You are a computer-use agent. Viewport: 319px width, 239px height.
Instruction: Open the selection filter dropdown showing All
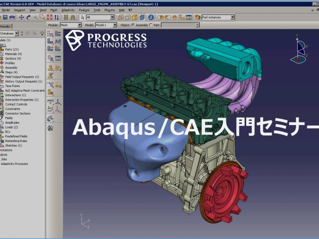click(100, 17)
